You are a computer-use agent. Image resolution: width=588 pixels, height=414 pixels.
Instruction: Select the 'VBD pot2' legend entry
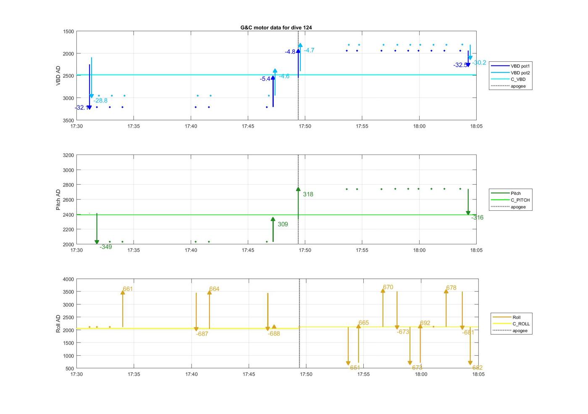[511, 73]
